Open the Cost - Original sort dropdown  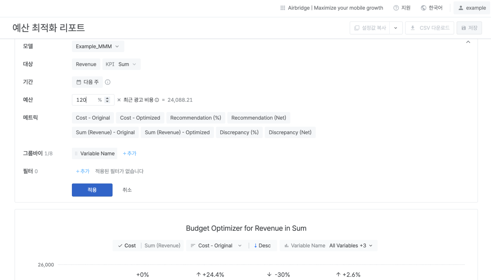coord(216,246)
